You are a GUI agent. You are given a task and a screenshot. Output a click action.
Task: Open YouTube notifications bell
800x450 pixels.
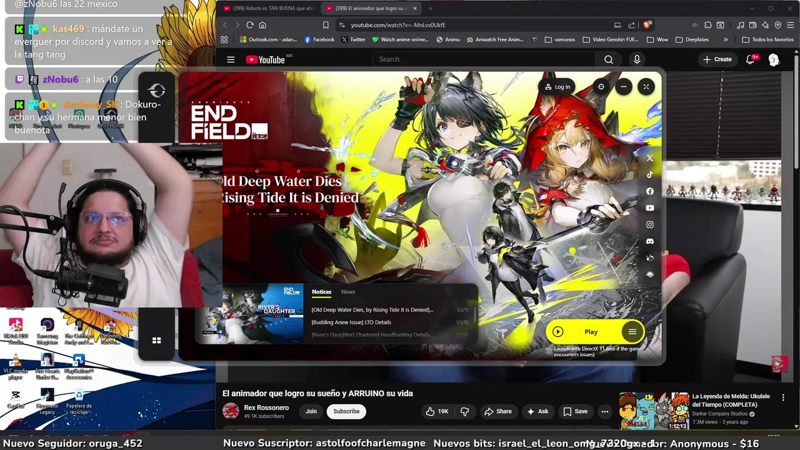[x=751, y=59]
